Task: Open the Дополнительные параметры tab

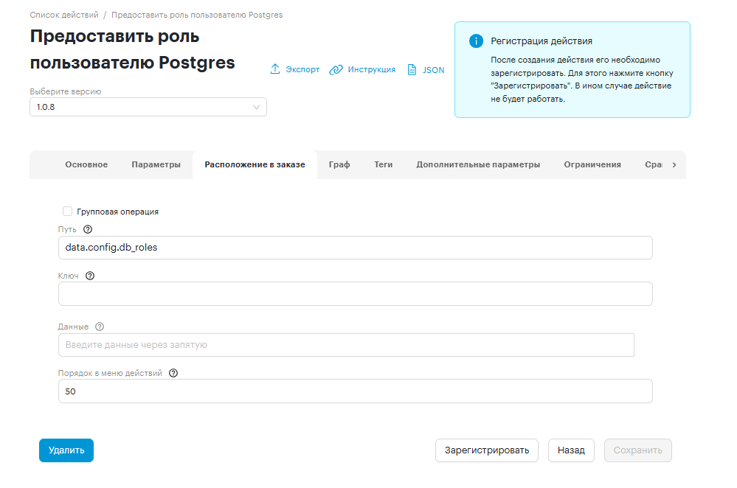Action: click(478, 164)
